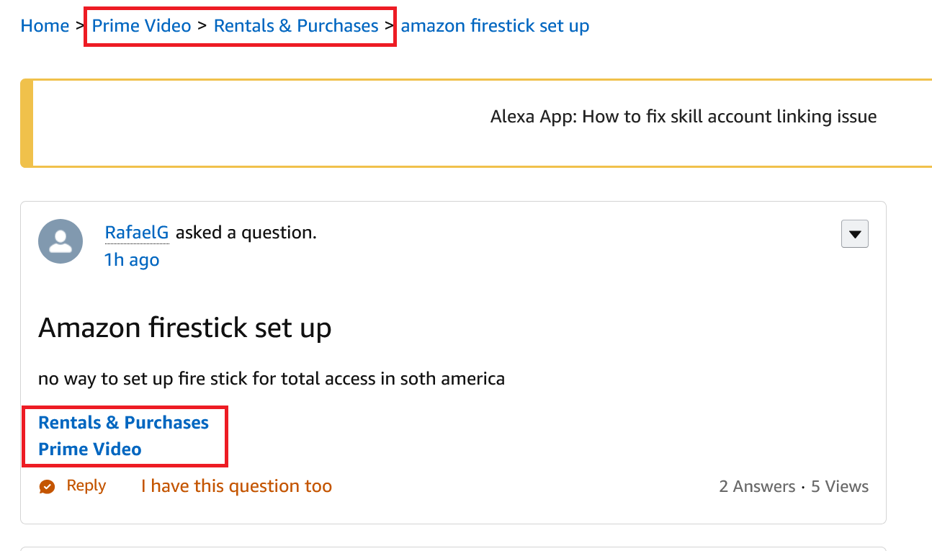Navigate to the Rentals & Purchases breadcrumb section

pos(296,25)
